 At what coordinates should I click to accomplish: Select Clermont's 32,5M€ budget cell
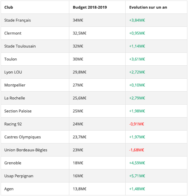(x=80, y=33)
